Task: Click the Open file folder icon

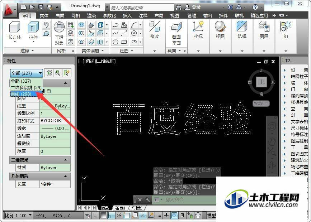Action: tap(32, 7)
